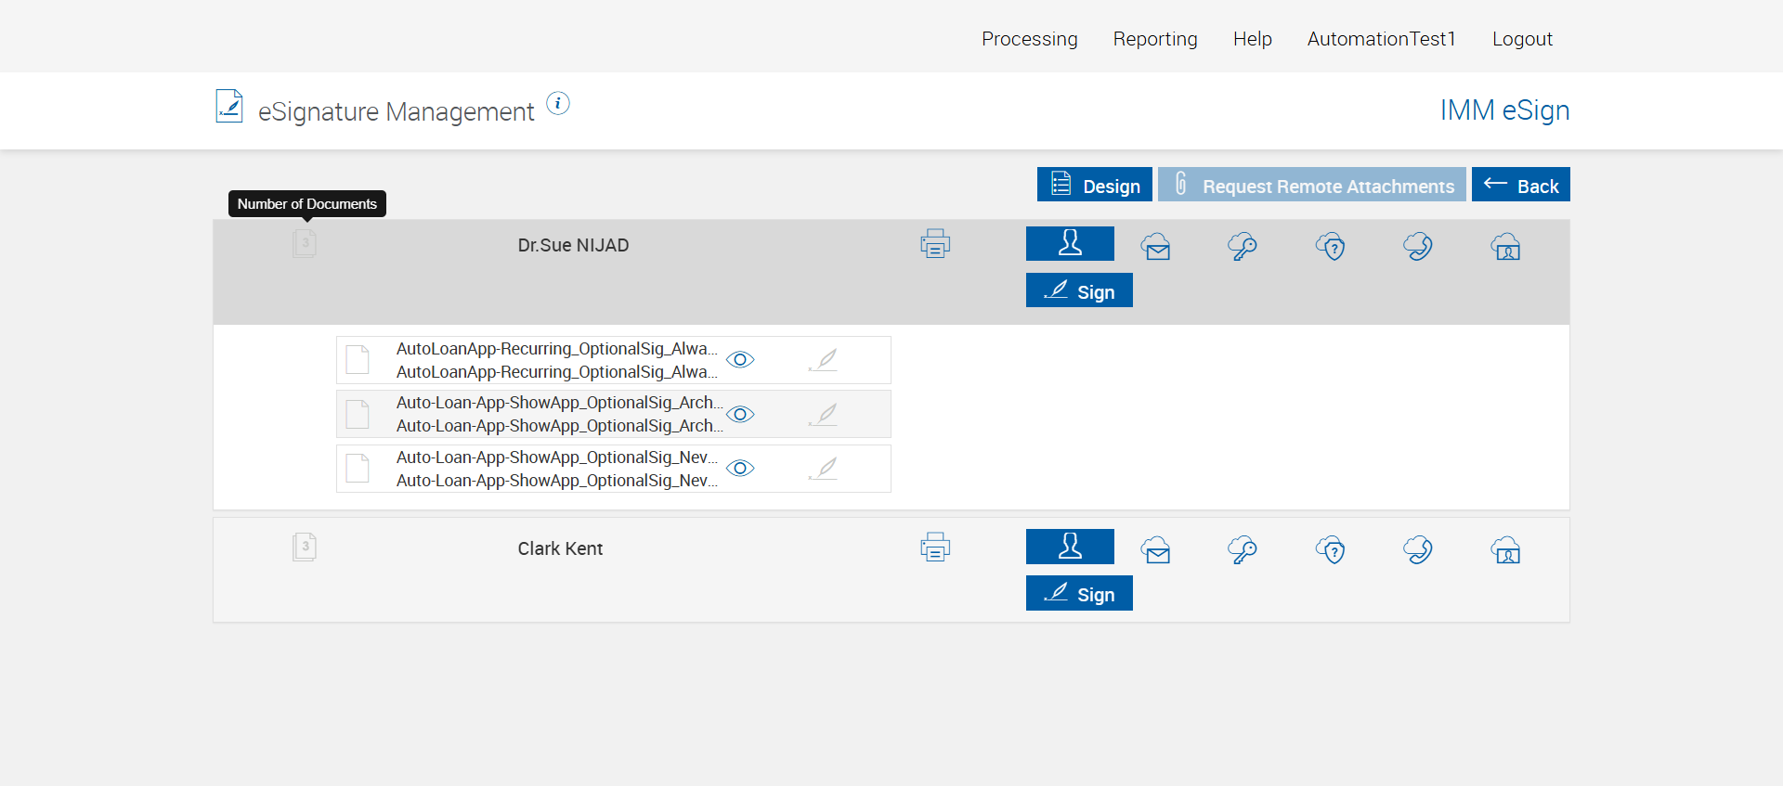Click Sign button for Clark Kent
1783x786 pixels.
[1079, 594]
